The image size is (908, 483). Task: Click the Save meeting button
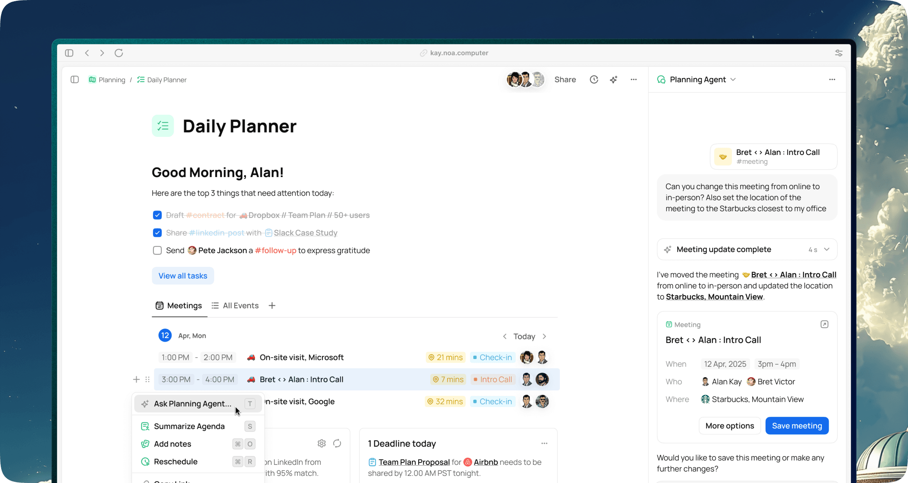point(797,426)
